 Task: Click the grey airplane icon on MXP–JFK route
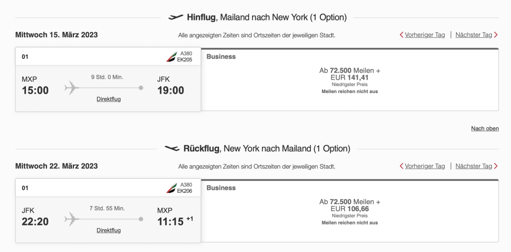coord(72,88)
